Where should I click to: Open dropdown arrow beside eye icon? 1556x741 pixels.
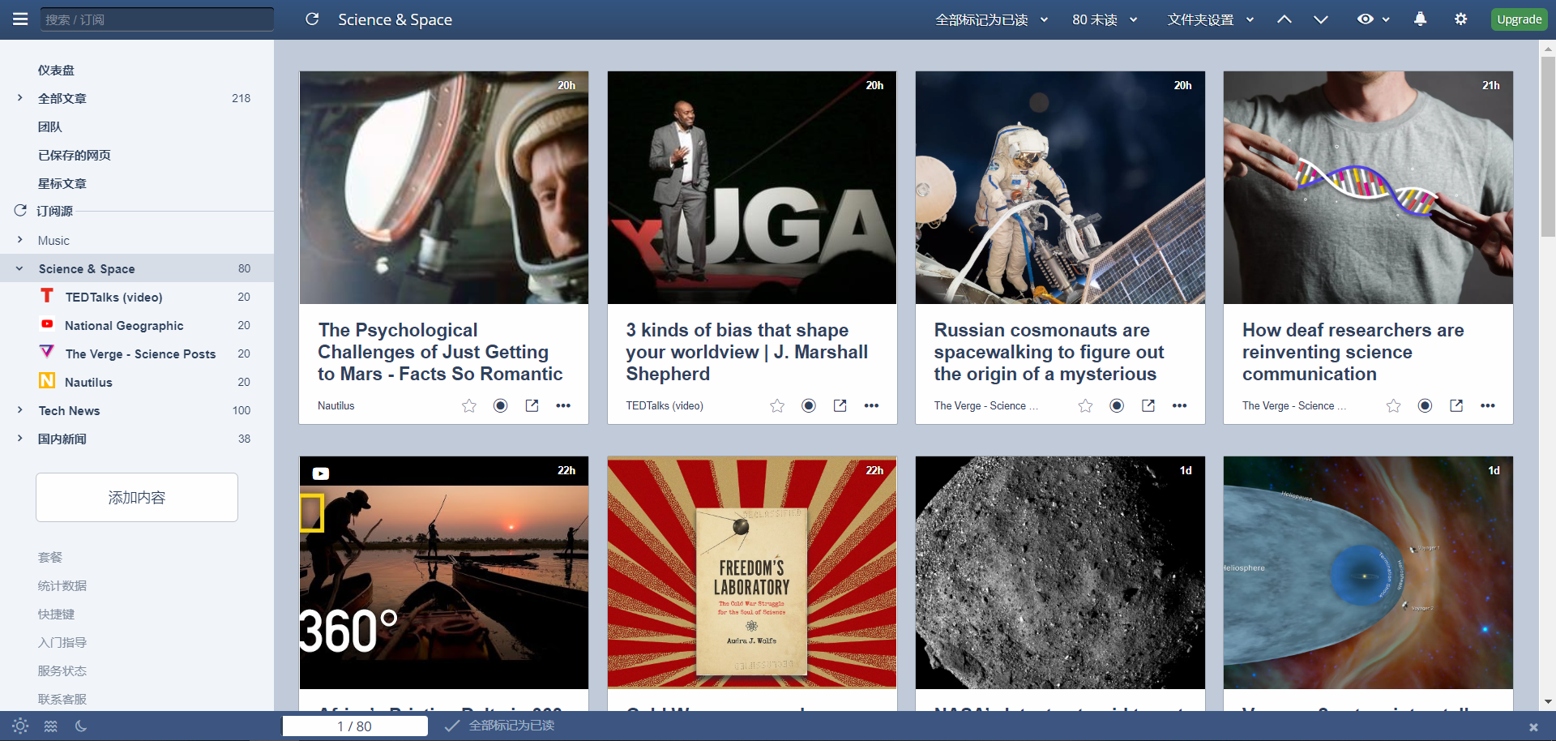[1386, 19]
